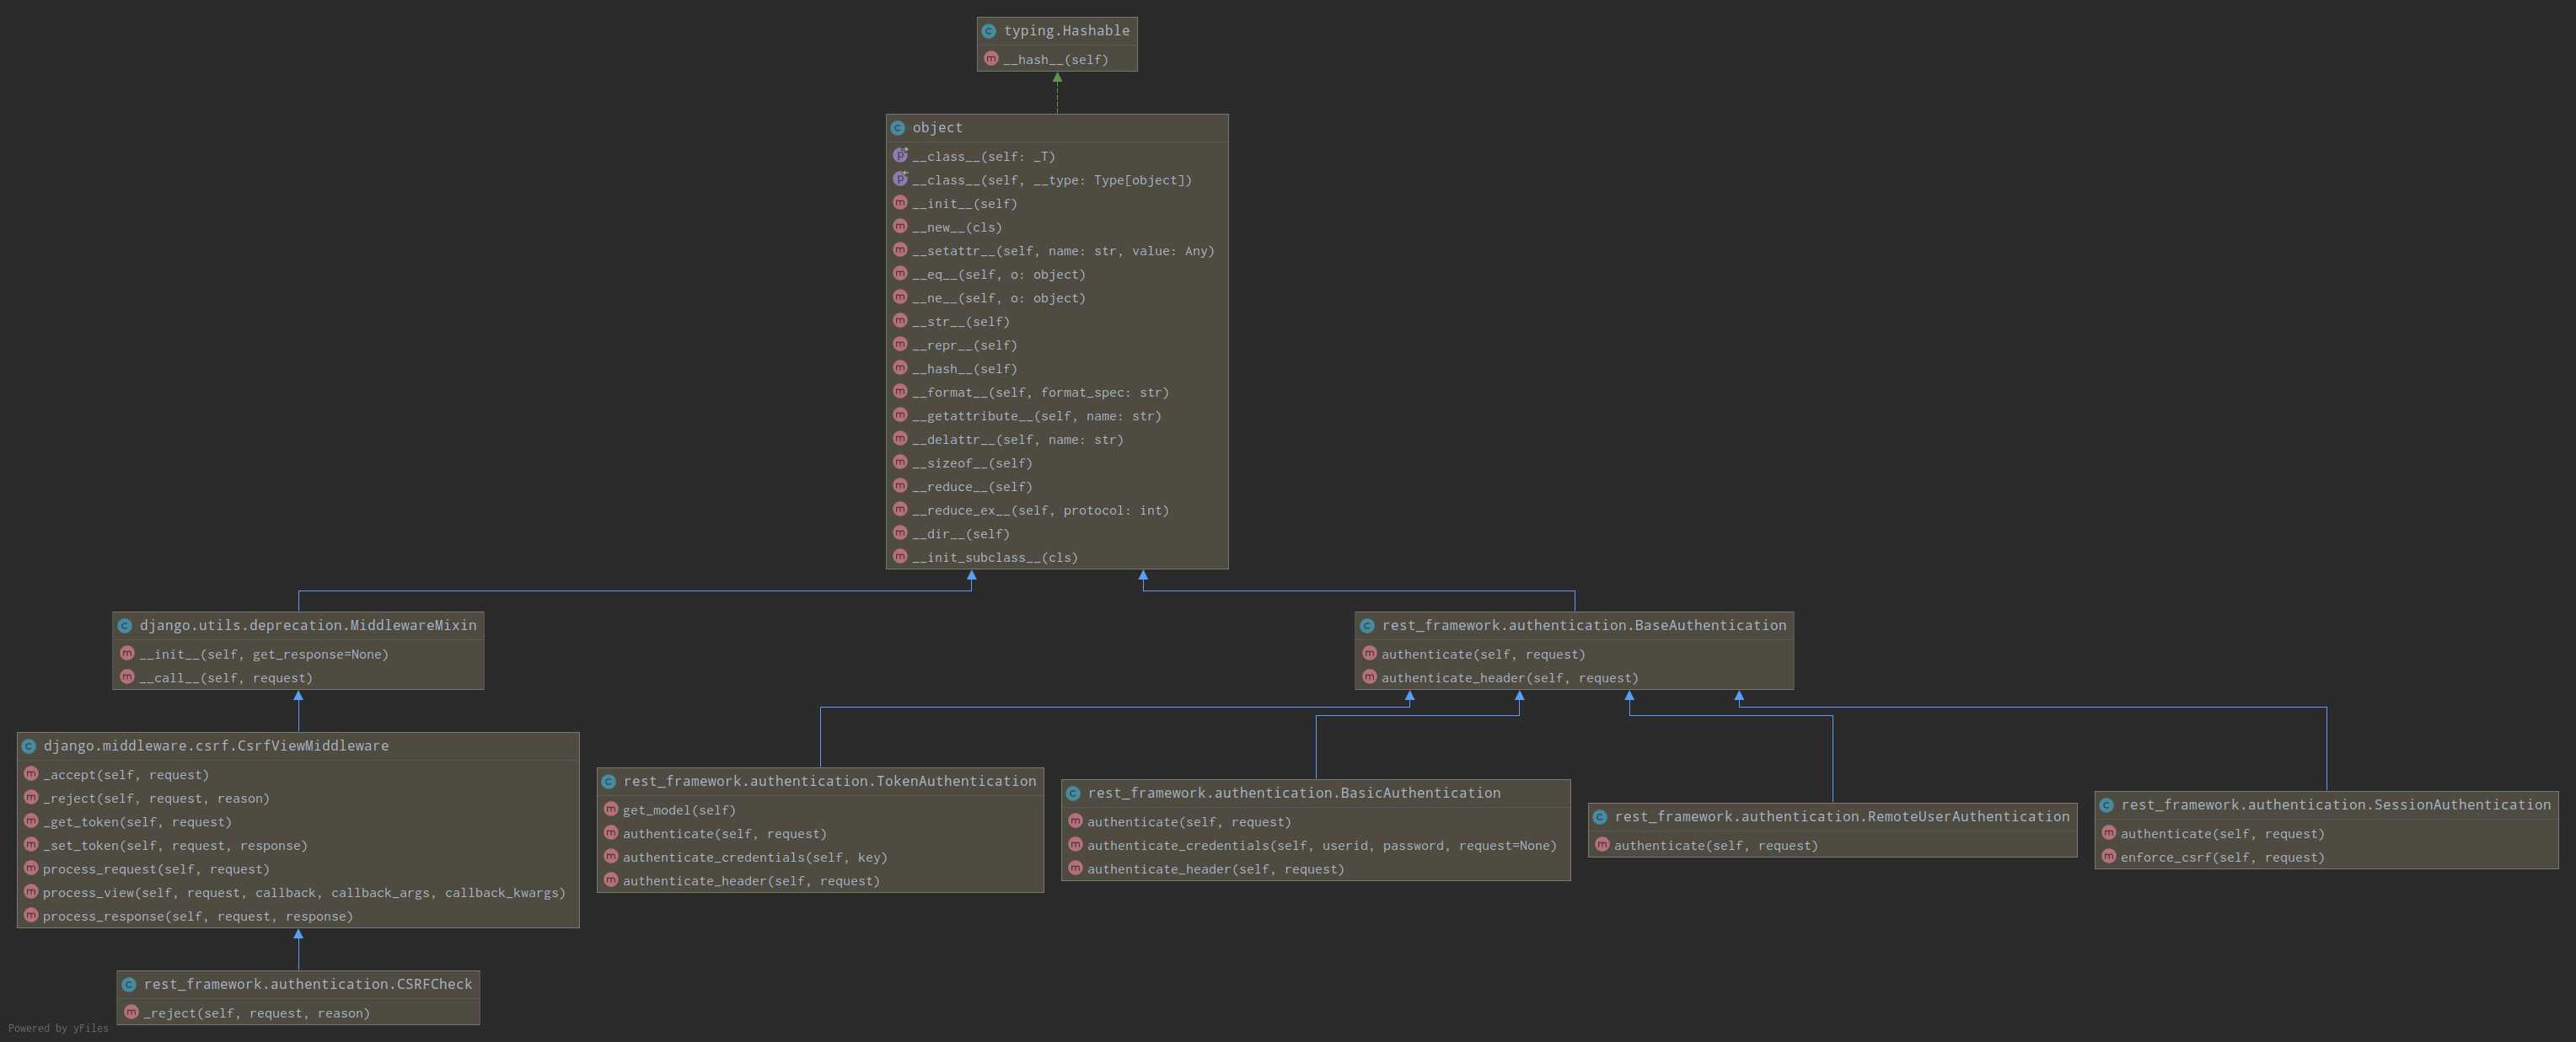Click the typing.Hashable class icon

(x=989, y=31)
